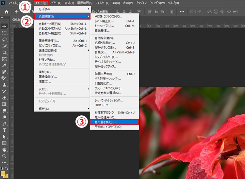
Task: Click align top edges icon
Action: click(150, 12)
